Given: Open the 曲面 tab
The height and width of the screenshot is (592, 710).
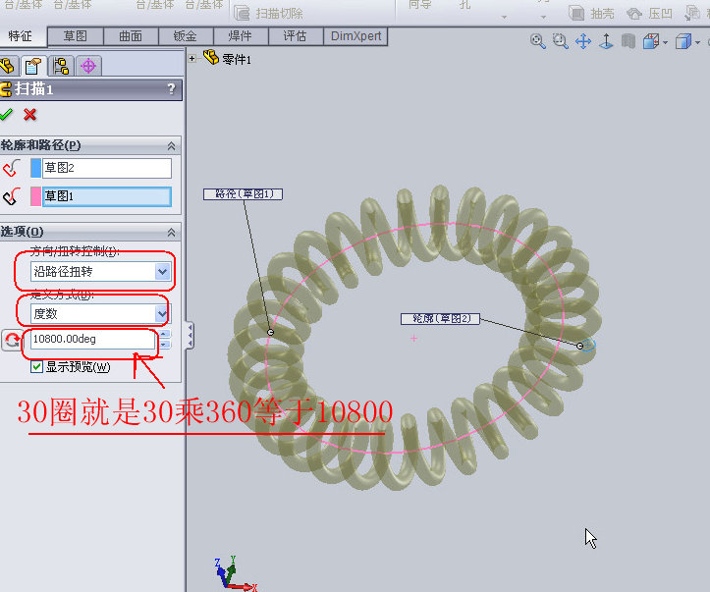Looking at the screenshot, I should tap(131, 36).
